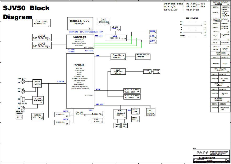Click the BLOCK DIAGRAM title block text
Image resolution: width=231 pixels, height=164 pixels.
[207, 158]
